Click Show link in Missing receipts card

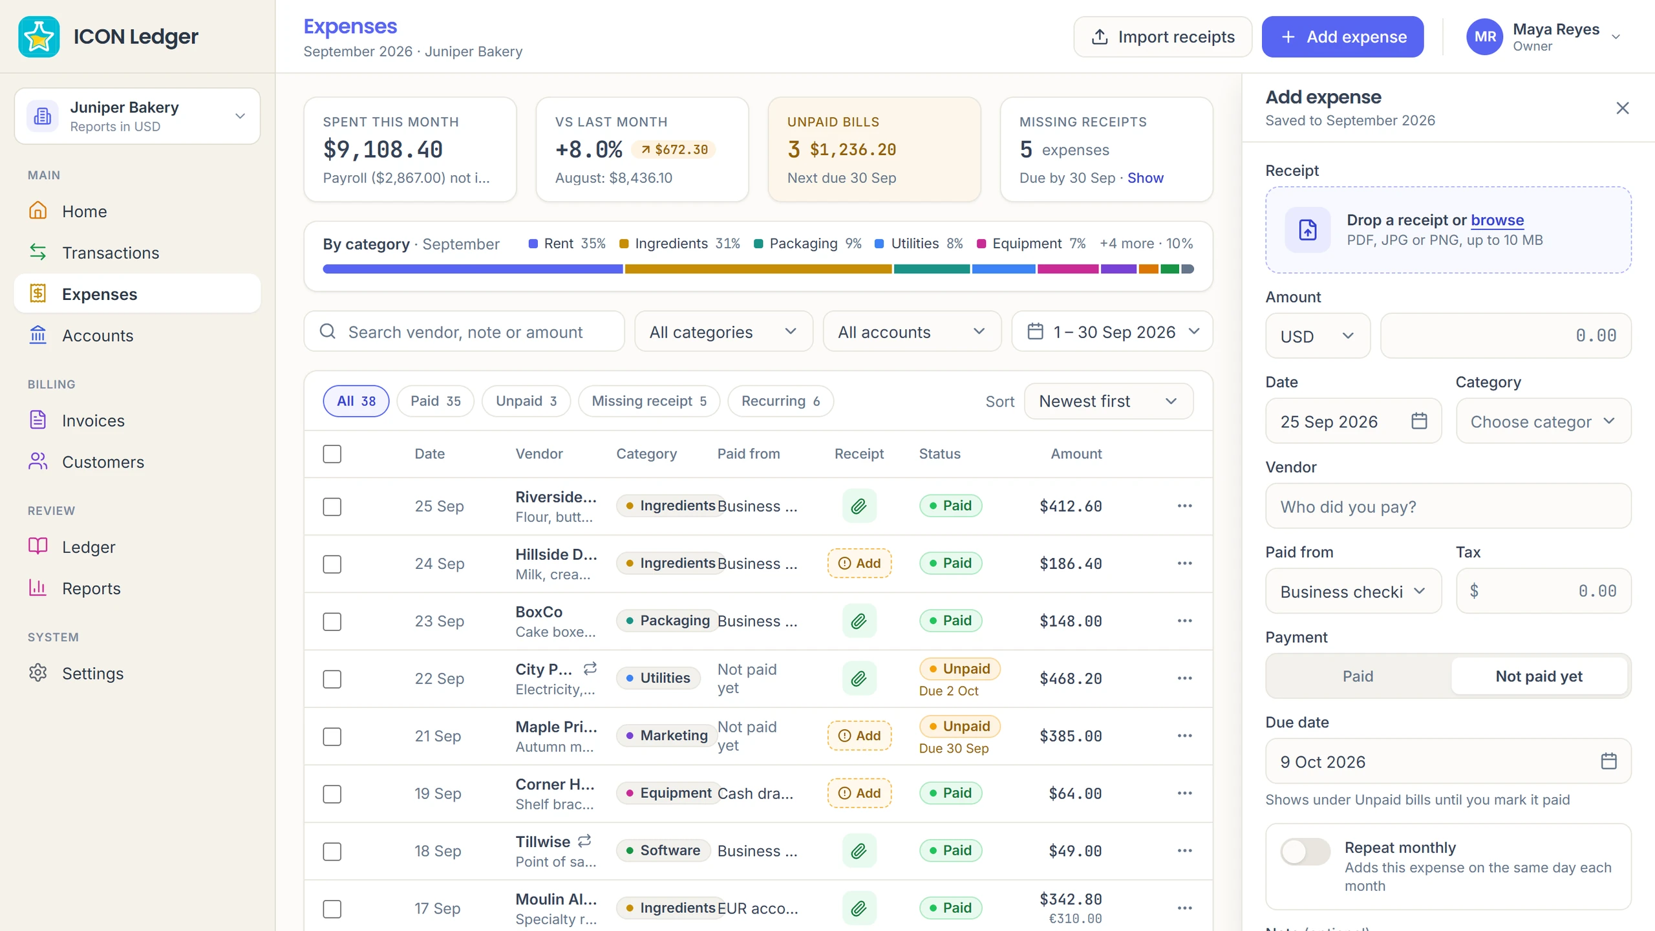(1145, 178)
